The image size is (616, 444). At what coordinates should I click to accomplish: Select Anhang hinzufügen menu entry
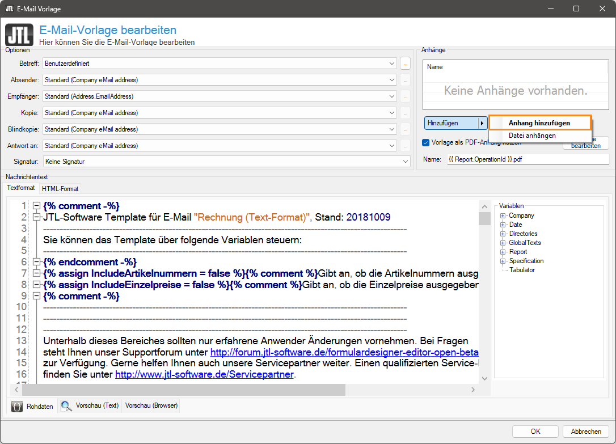tap(539, 122)
